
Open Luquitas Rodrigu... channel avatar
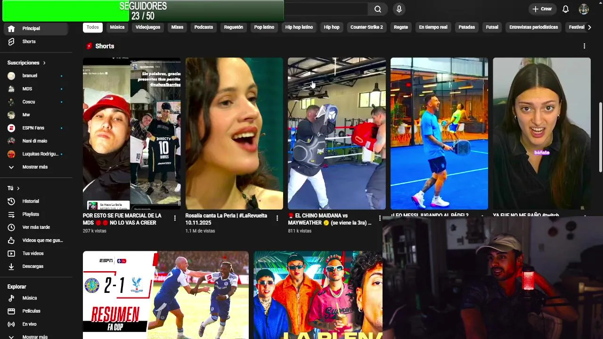[11, 154]
